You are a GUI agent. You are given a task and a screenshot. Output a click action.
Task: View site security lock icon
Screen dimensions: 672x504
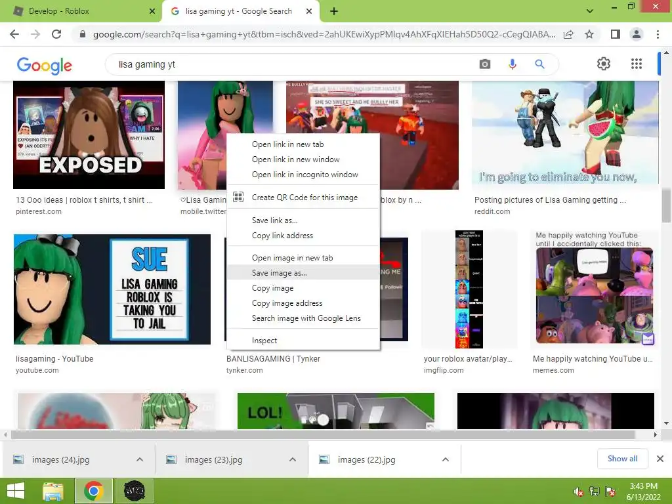(x=82, y=34)
